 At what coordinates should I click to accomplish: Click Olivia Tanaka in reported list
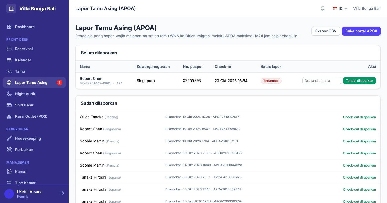pos(92,117)
